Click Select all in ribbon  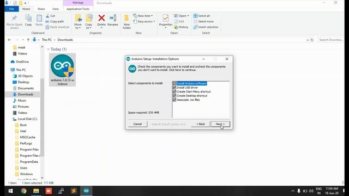pos(201,16)
